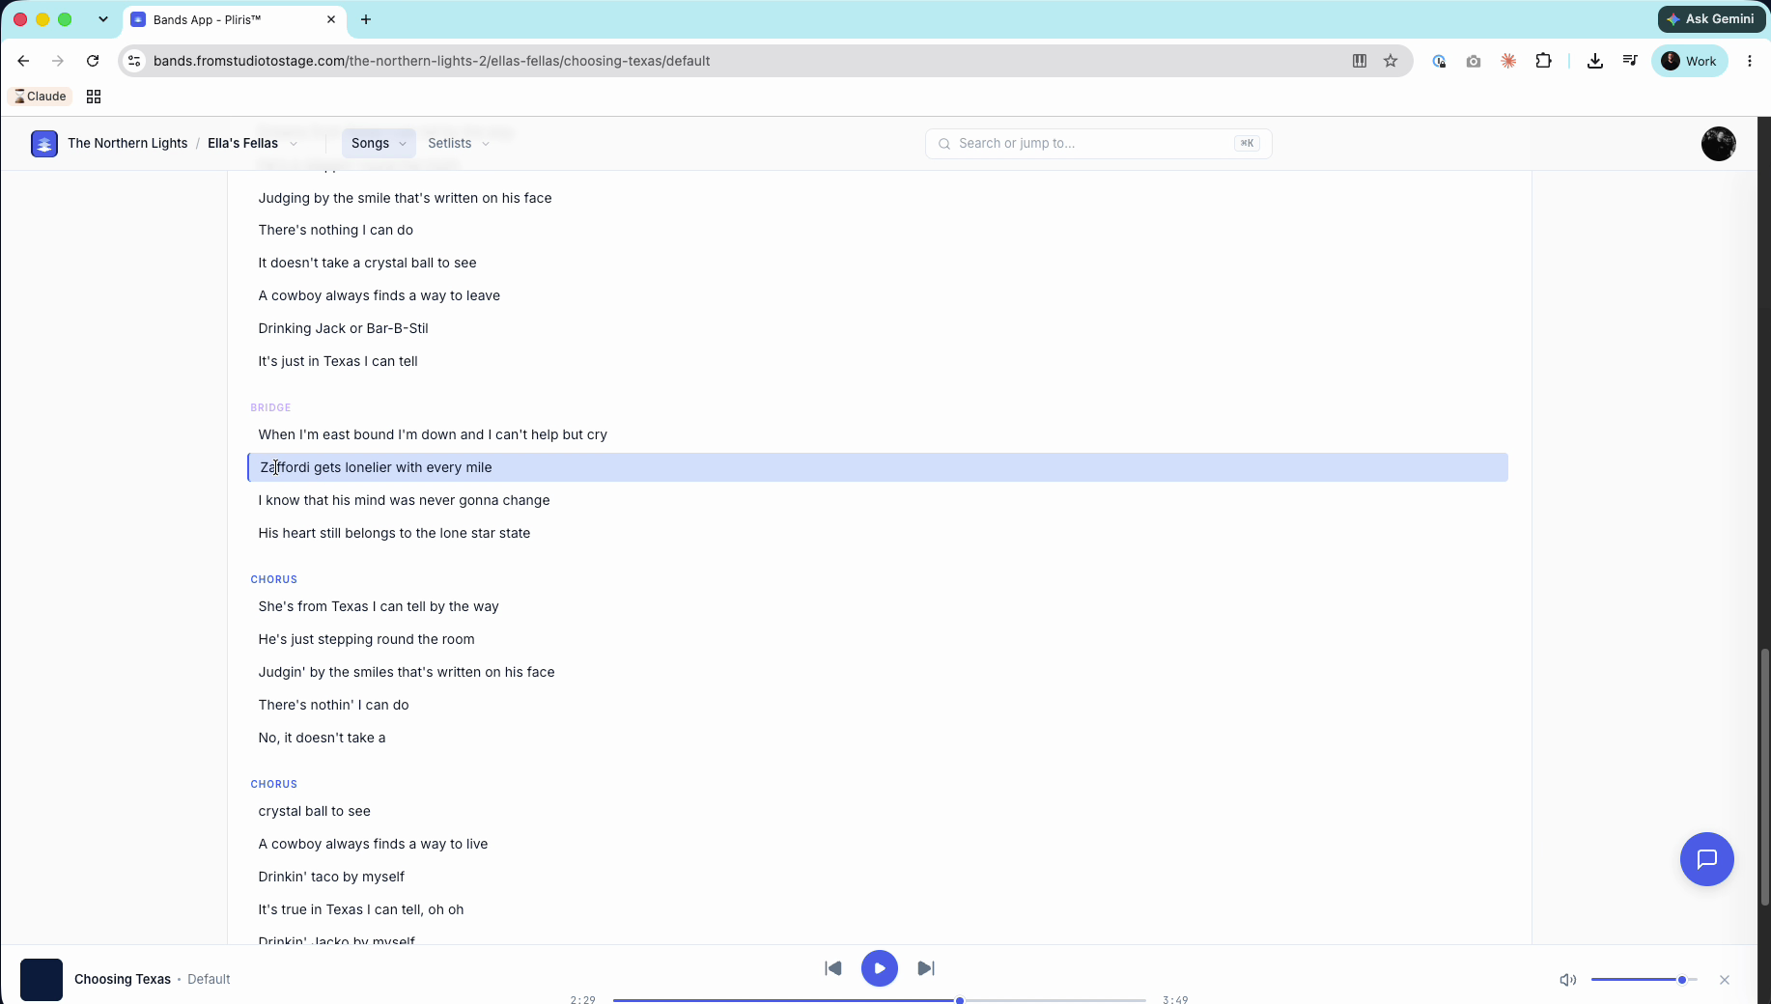Image resolution: width=1771 pixels, height=1004 pixels.
Task: Expand the Ella's Fellas dropdown chevron
Action: (x=294, y=144)
